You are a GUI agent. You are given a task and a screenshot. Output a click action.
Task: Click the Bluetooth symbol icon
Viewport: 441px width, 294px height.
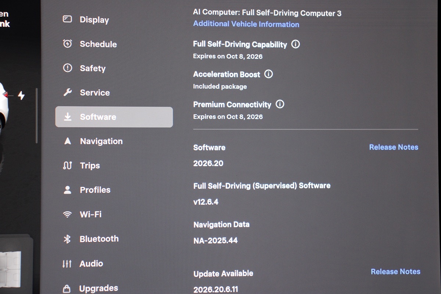(67, 239)
